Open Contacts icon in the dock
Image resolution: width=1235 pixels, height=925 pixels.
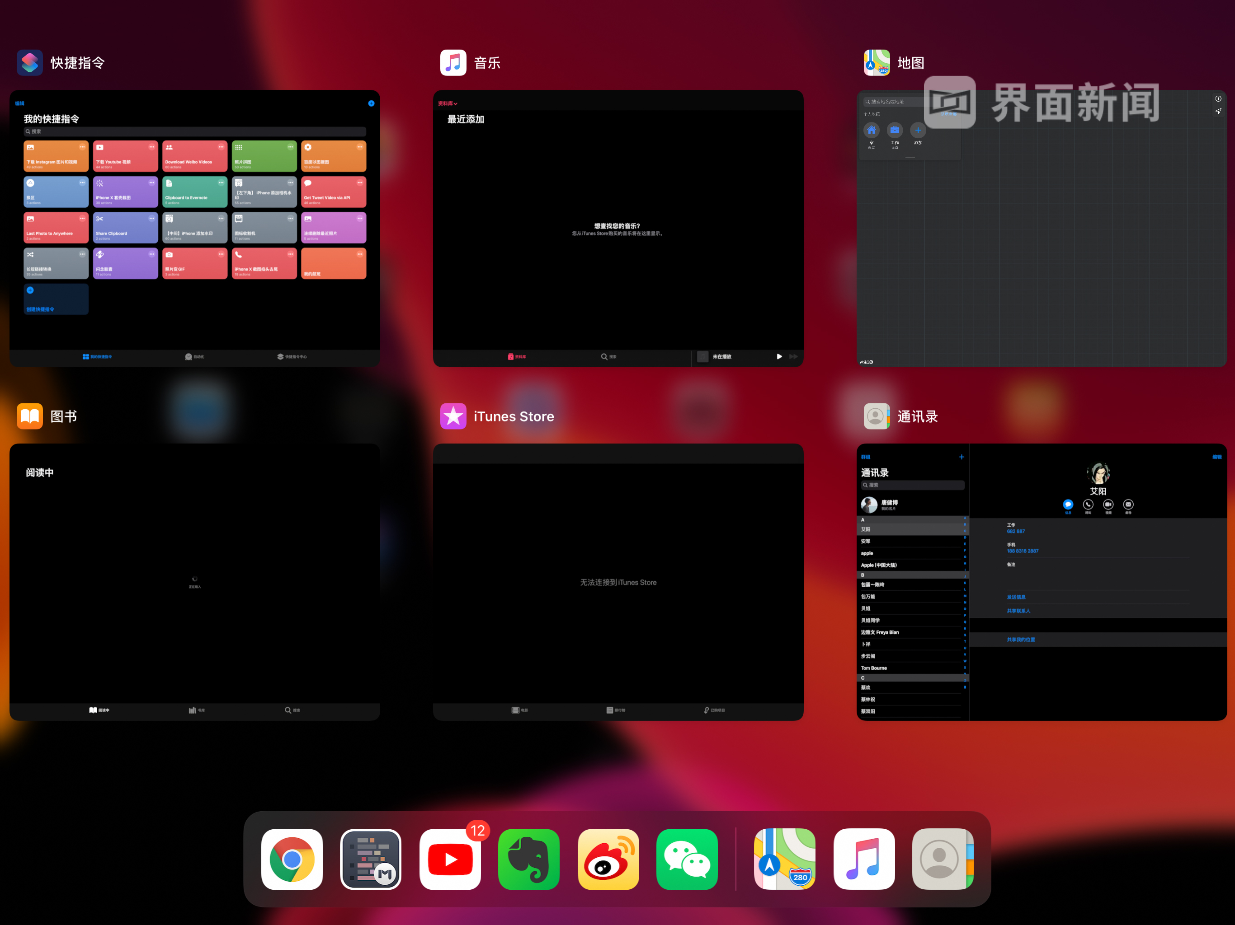point(943,859)
